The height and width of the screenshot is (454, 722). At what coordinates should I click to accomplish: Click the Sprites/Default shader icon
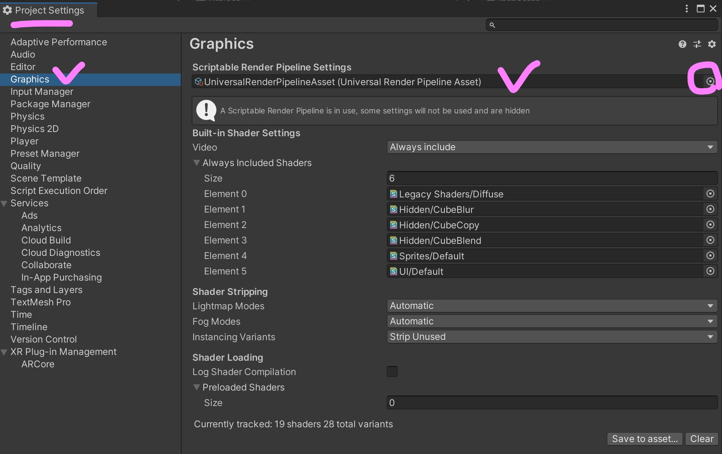click(x=394, y=256)
